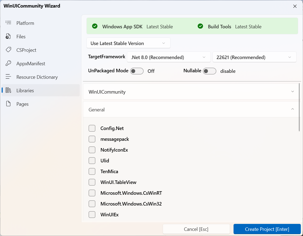
Task: Click the Platform list icon in sidebar
Action: (8, 23)
